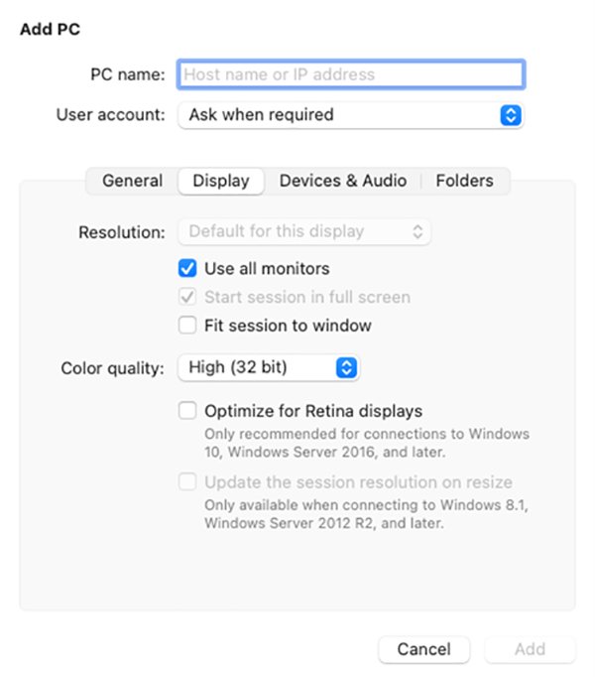Image resolution: width=595 pixels, height=677 pixels.
Task: Click the Cancel button
Action: tap(423, 649)
